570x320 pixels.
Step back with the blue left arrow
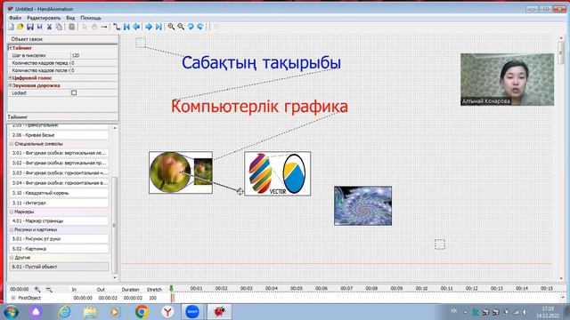click(136, 27)
